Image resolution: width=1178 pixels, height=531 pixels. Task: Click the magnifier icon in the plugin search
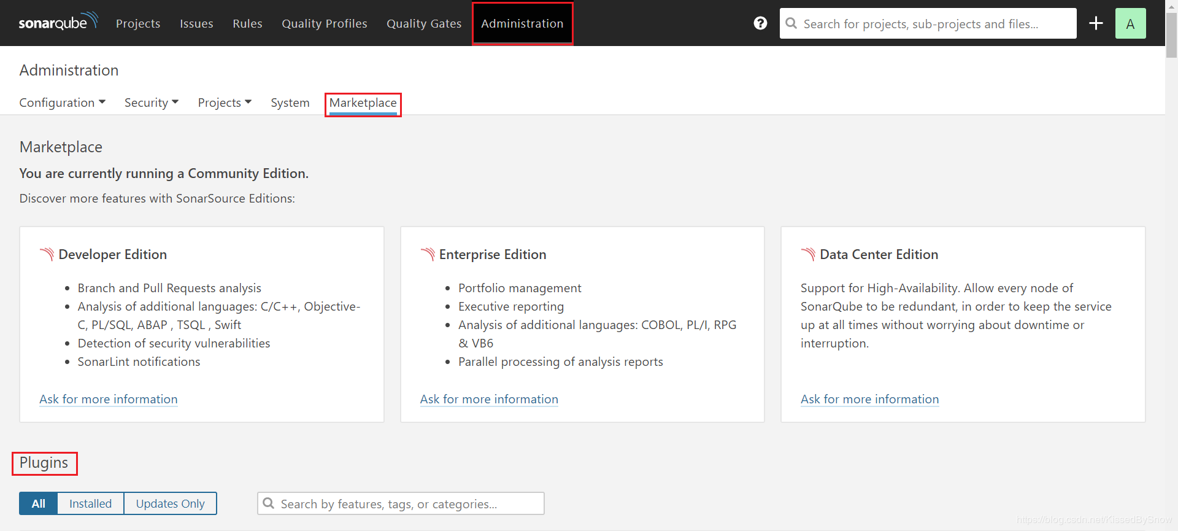coord(269,503)
